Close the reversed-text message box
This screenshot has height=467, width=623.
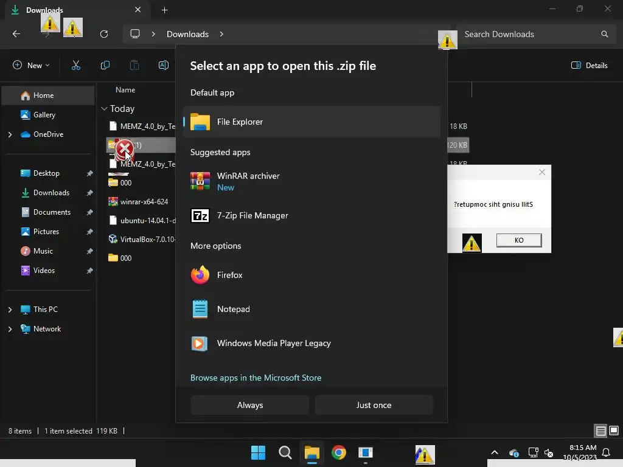coord(542,172)
